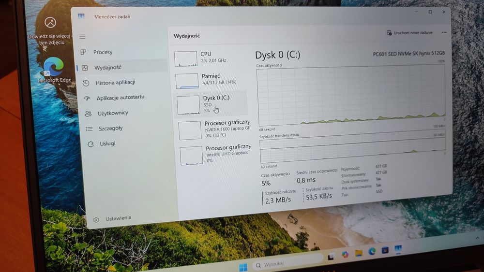This screenshot has height=272, width=484.
Task: Click the 2,3 MB/s read speed value
Action: point(278,200)
